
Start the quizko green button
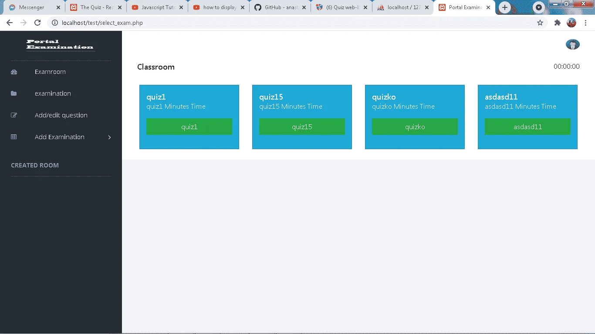point(415,127)
